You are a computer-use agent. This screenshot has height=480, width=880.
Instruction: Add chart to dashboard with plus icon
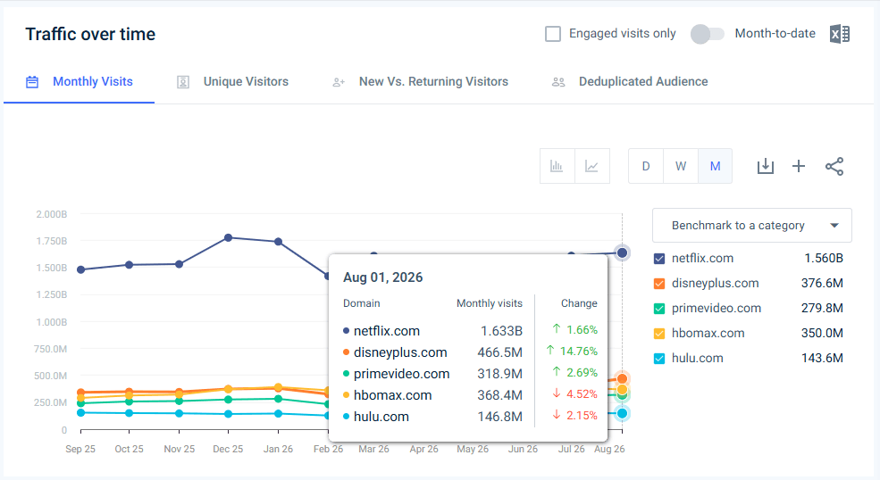click(x=799, y=166)
